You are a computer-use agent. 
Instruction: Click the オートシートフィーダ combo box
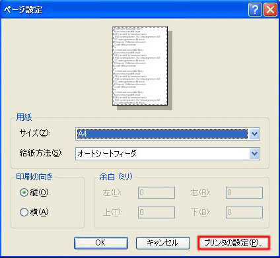tap(168, 154)
